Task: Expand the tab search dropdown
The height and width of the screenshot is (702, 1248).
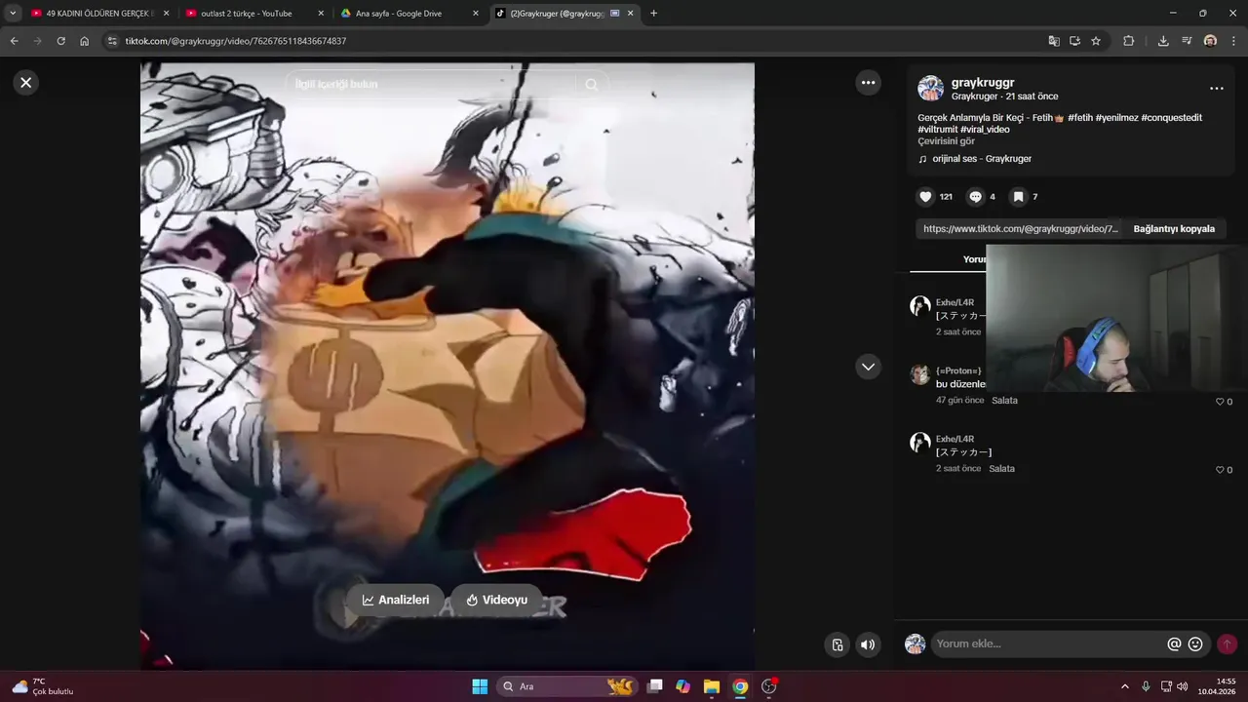Action: (x=13, y=14)
